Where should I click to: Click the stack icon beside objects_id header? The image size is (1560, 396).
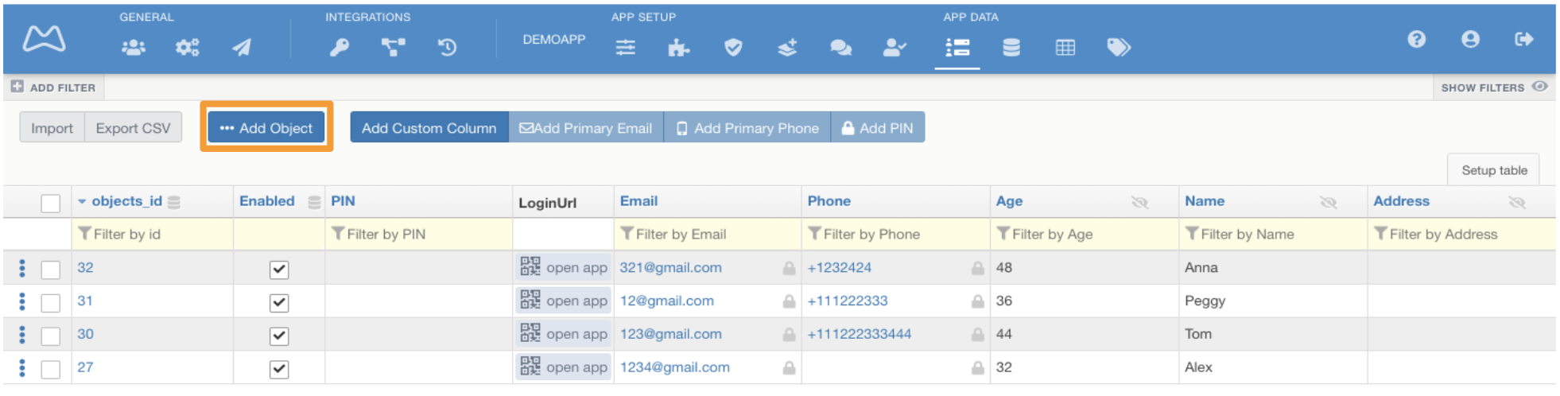(174, 203)
